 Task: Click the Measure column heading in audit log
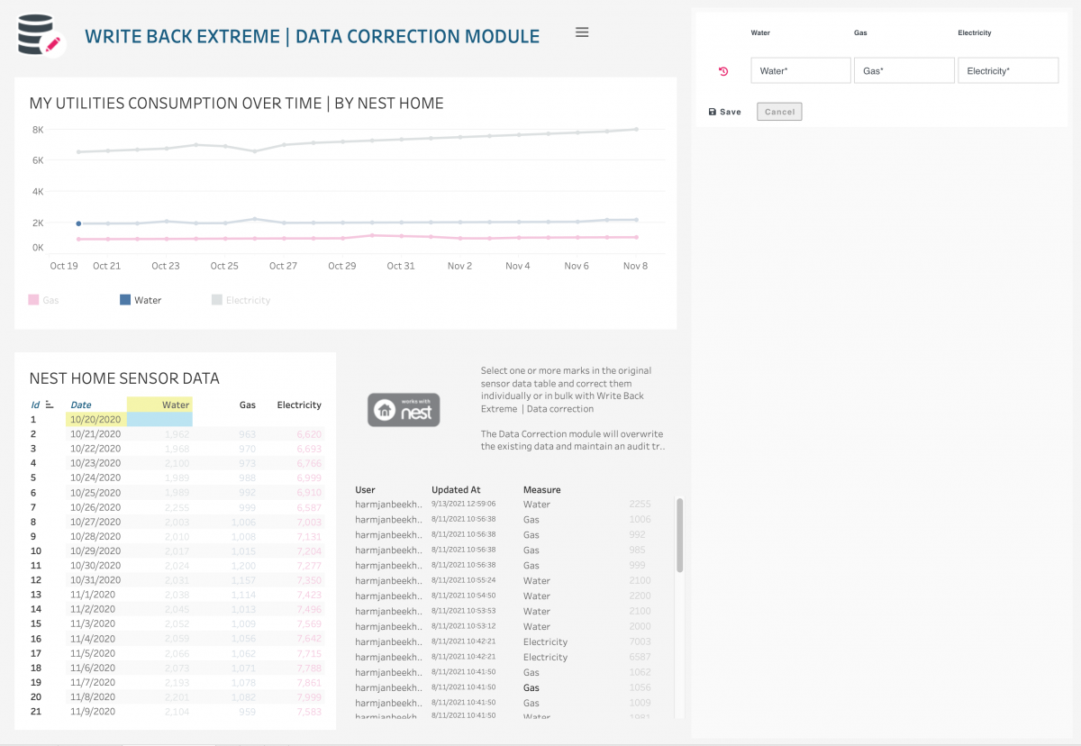click(x=541, y=489)
